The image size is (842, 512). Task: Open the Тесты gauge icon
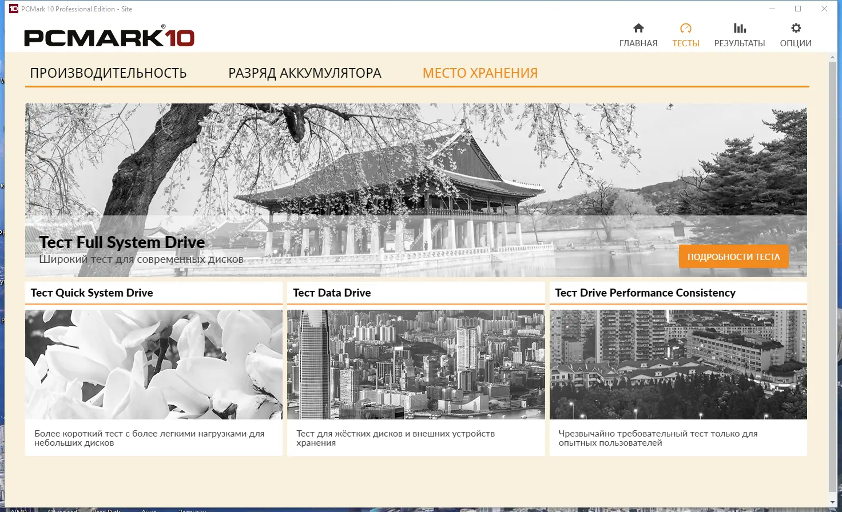pos(686,28)
